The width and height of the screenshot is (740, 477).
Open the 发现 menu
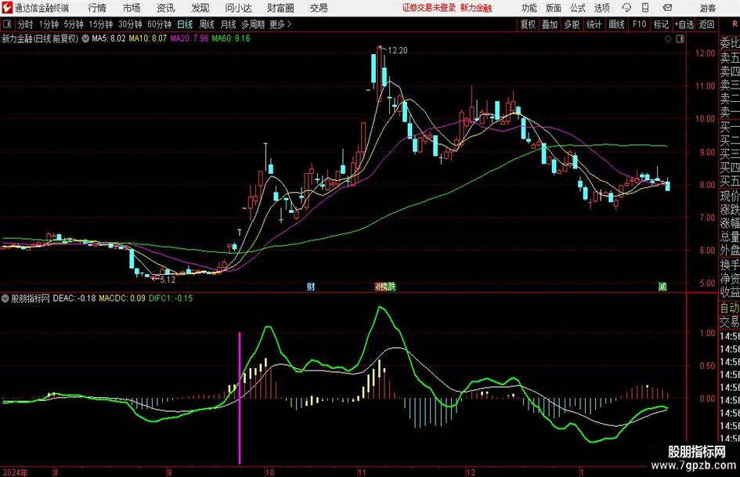coord(200,8)
